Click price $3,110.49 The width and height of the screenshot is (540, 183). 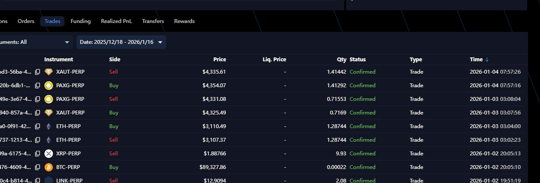point(214,126)
